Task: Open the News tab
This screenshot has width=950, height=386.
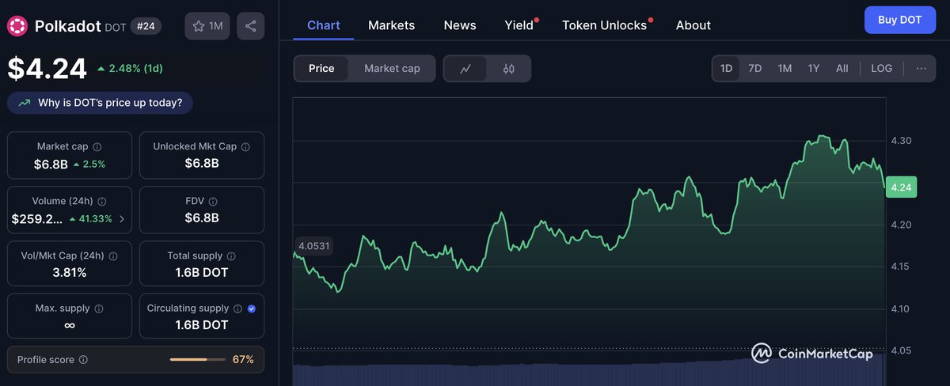Action: [460, 25]
